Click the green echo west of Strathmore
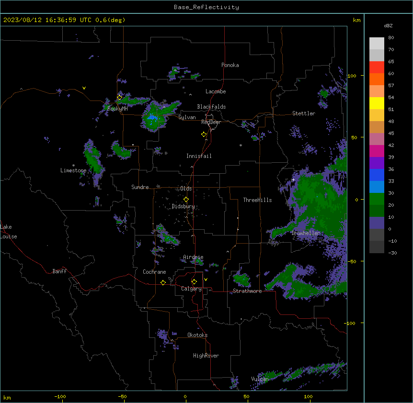Screen dimensions: 413x403 (242, 280)
